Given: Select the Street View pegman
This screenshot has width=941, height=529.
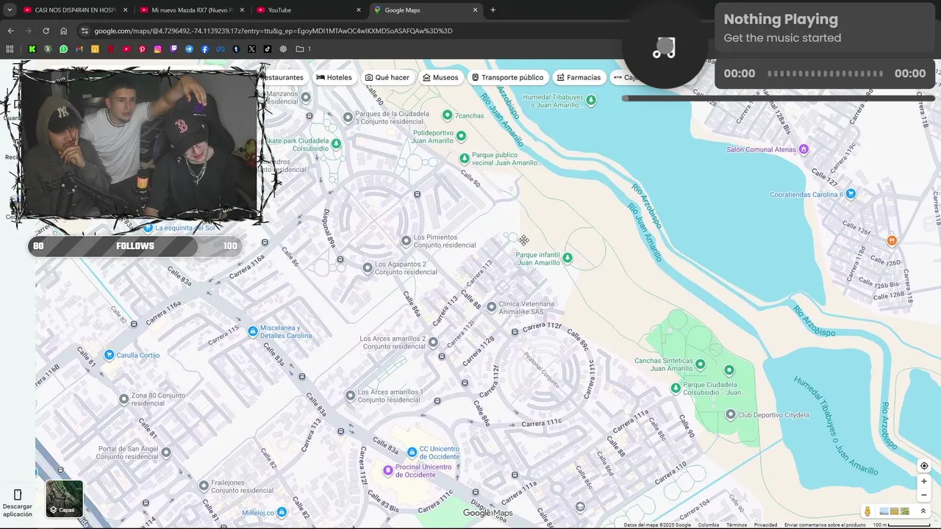Looking at the screenshot, I should point(867,511).
